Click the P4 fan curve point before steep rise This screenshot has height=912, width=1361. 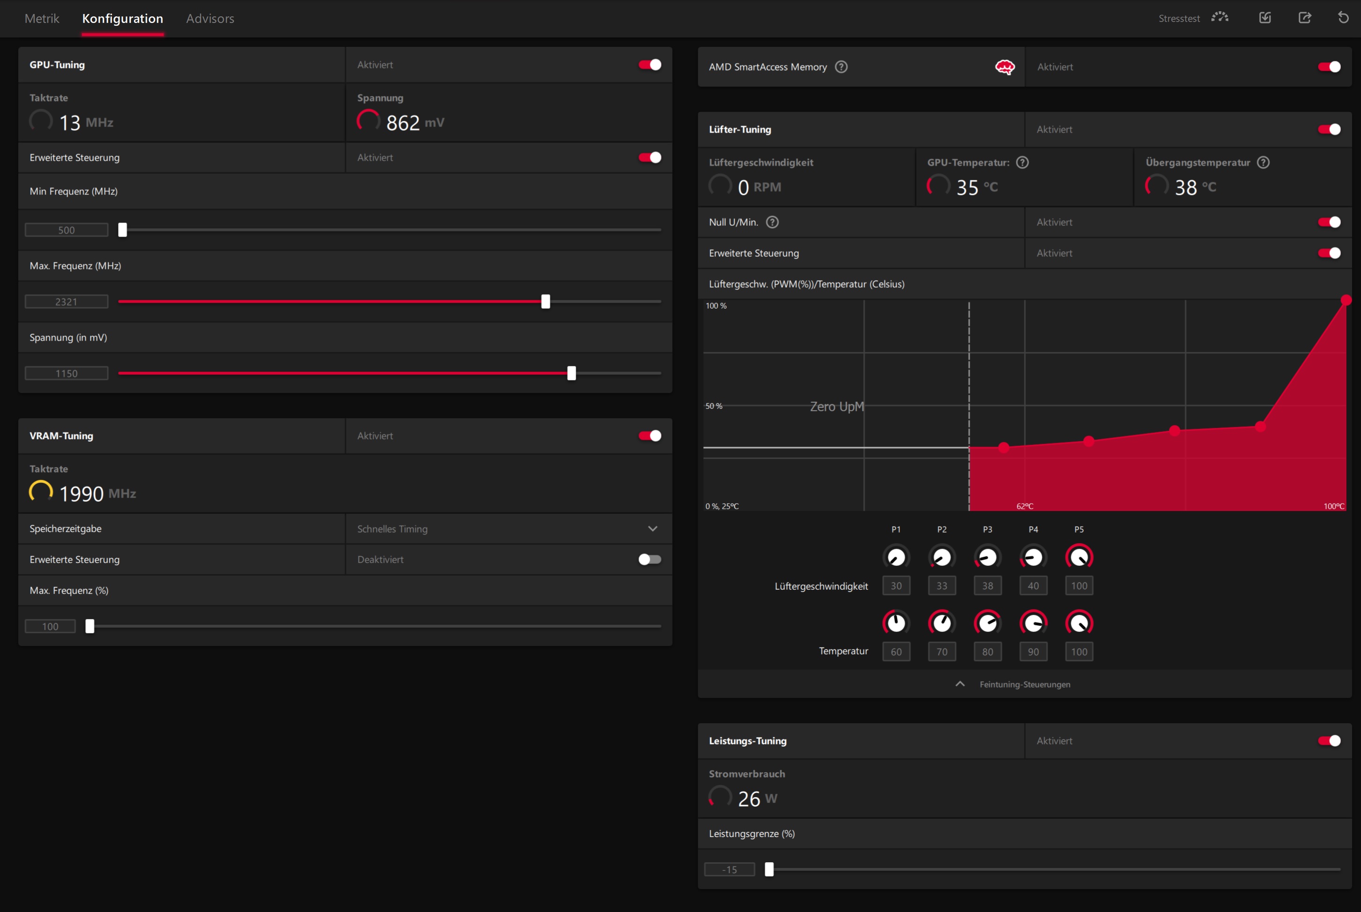tap(1260, 426)
